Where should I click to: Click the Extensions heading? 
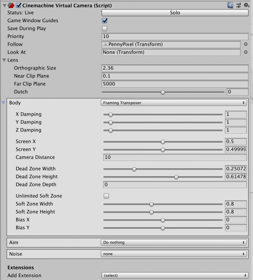pyautogui.click(x=21, y=268)
